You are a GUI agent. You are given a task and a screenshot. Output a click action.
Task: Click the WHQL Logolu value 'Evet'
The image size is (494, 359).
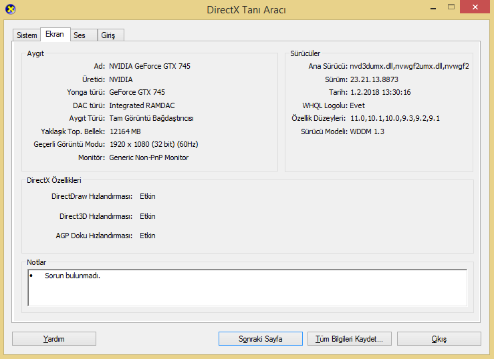[x=357, y=105]
